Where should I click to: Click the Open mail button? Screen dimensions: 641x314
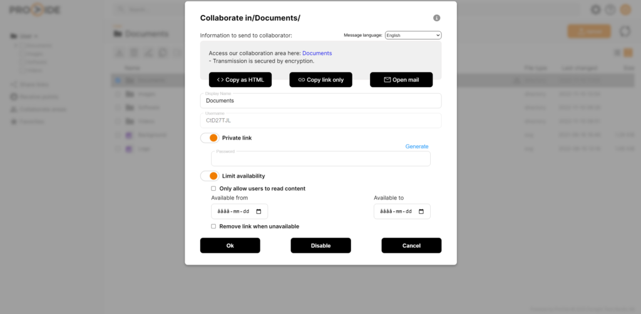point(401,80)
